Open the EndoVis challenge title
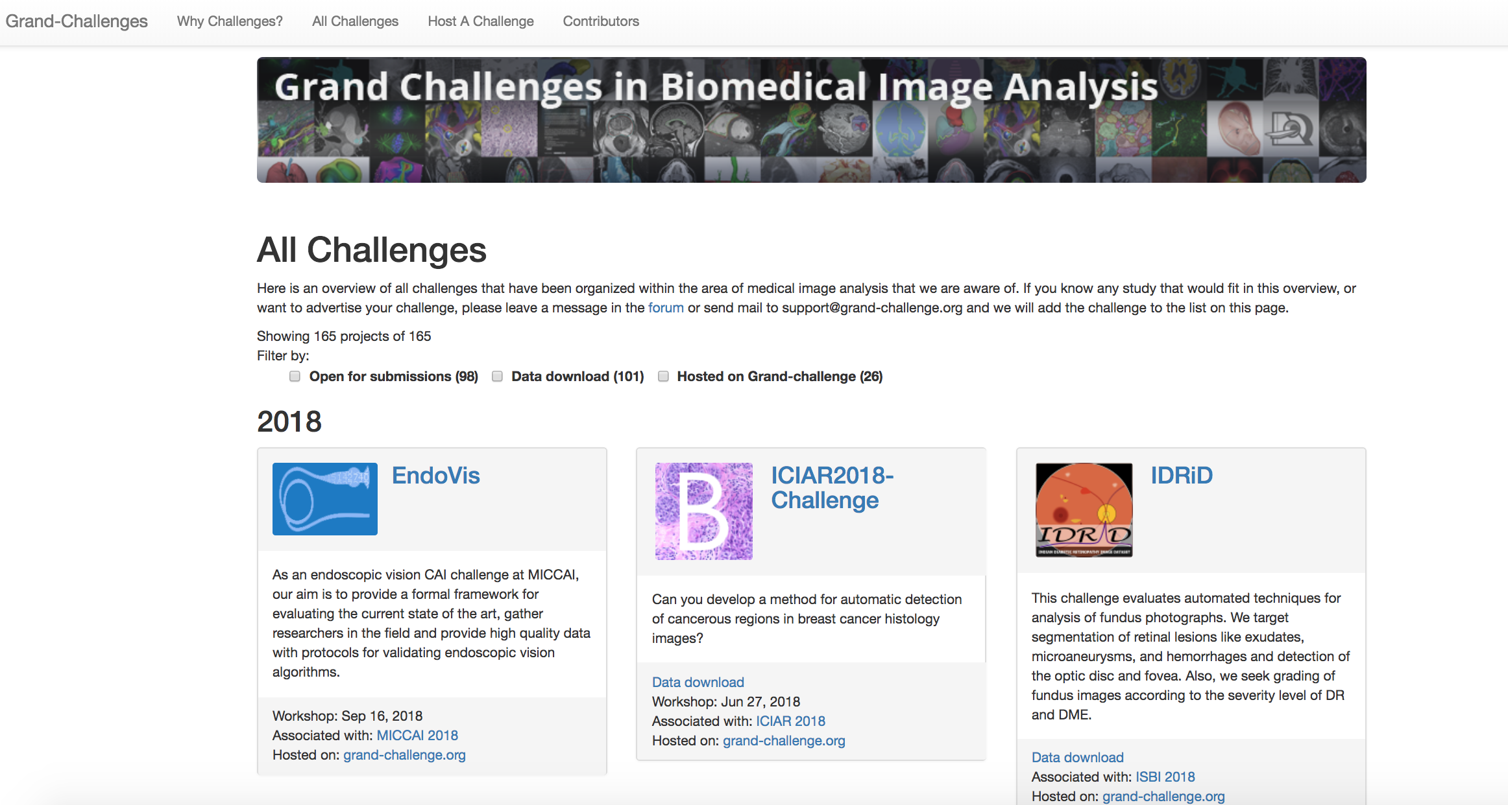The width and height of the screenshot is (1508, 805). (x=436, y=476)
